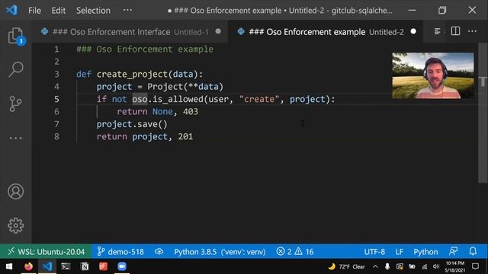
Task: Open the Selection menu
Action: pyautogui.click(x=93, y=11)
